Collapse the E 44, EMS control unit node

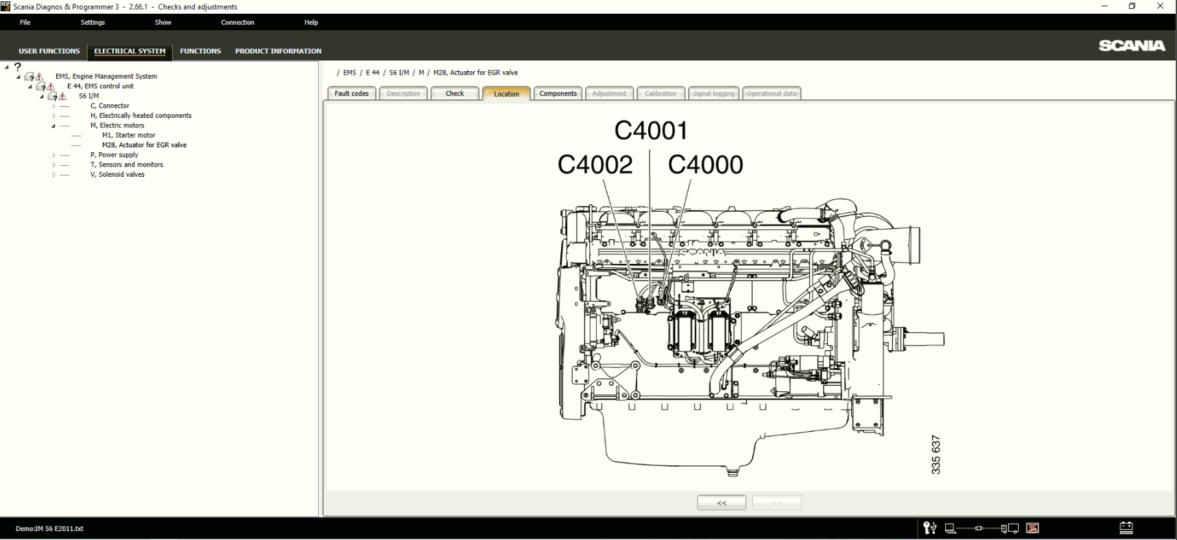(30, 86)
